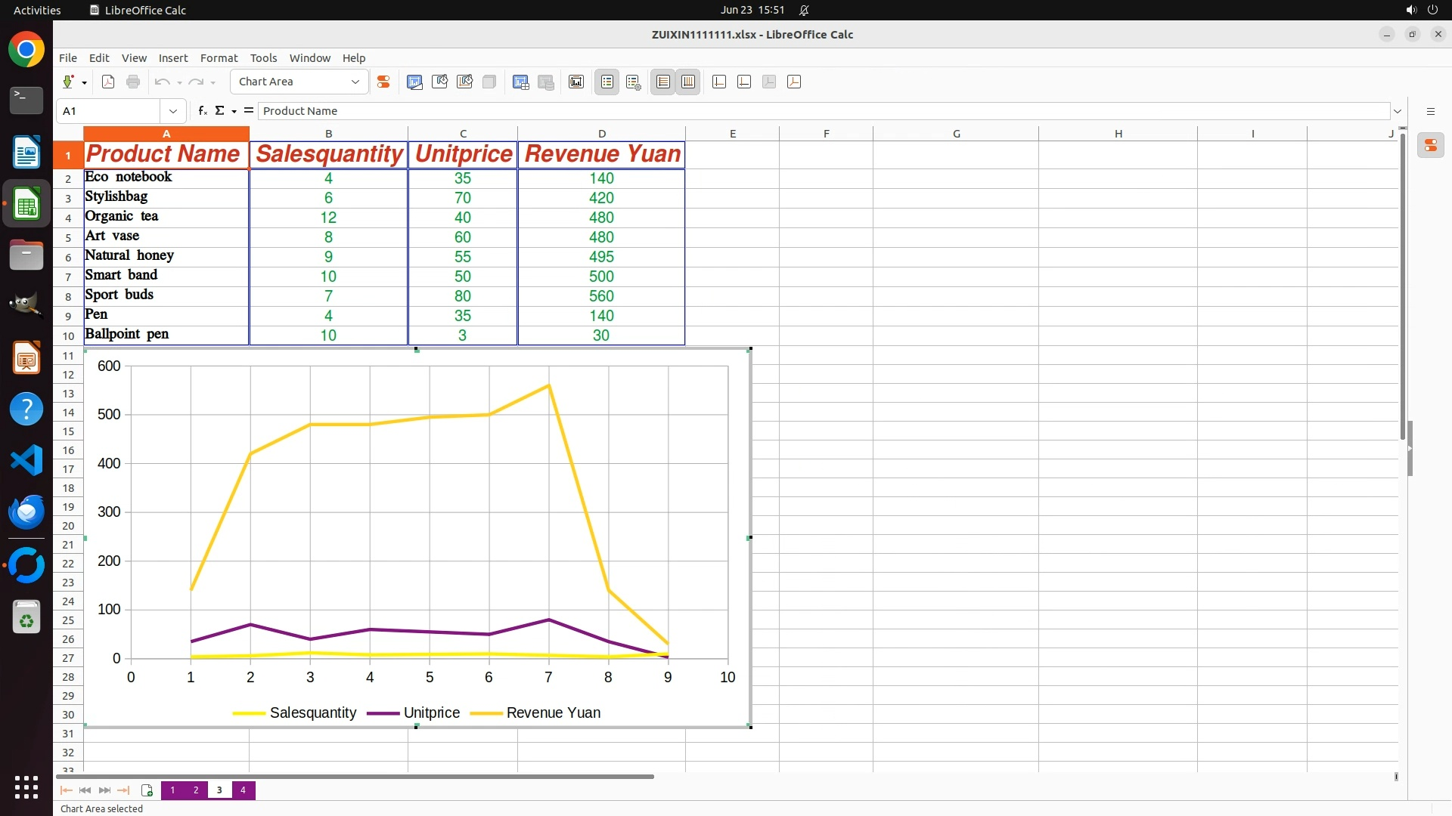The image size is (1452, 816).
Task: Click the All Axes toolbar icon
Action: (794, 82)
